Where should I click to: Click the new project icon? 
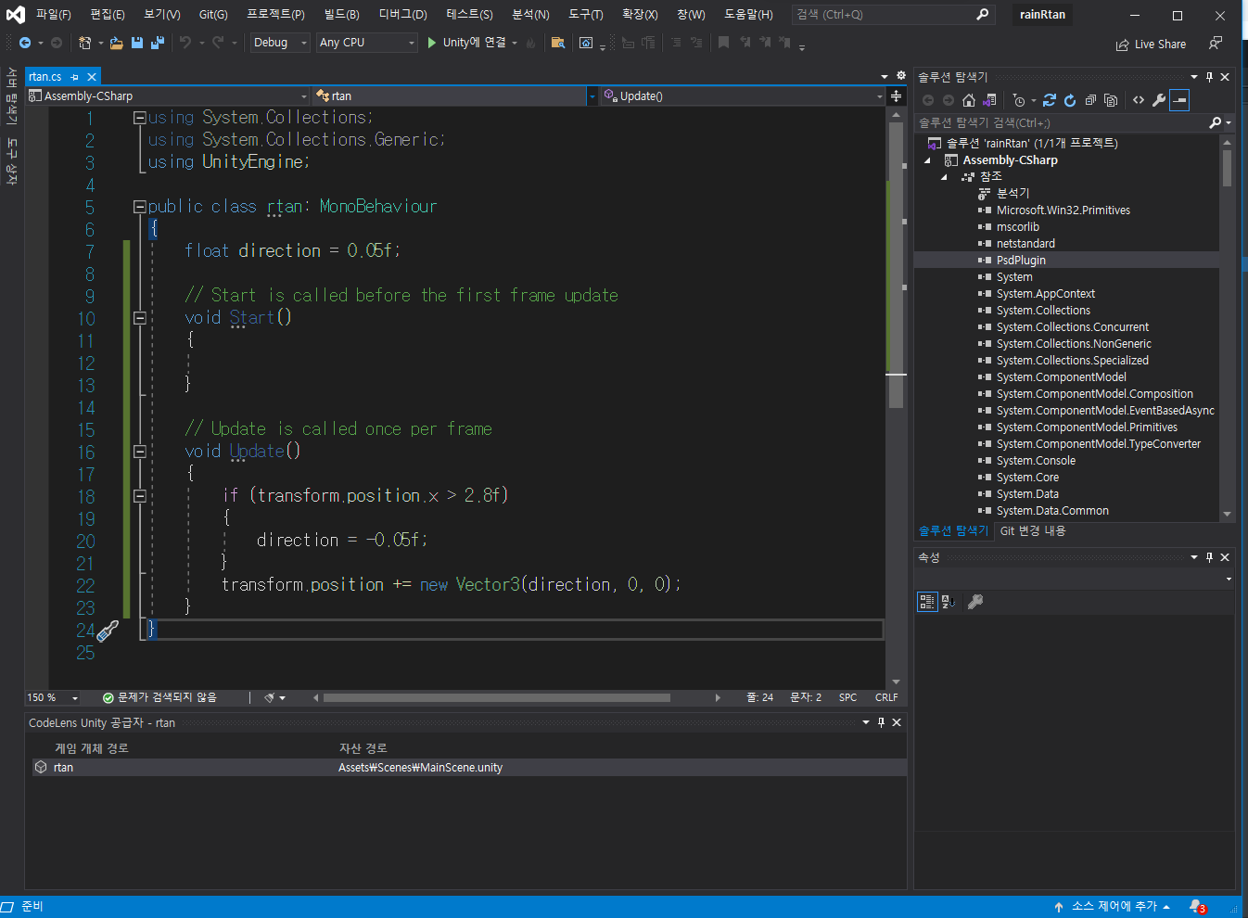84,43
